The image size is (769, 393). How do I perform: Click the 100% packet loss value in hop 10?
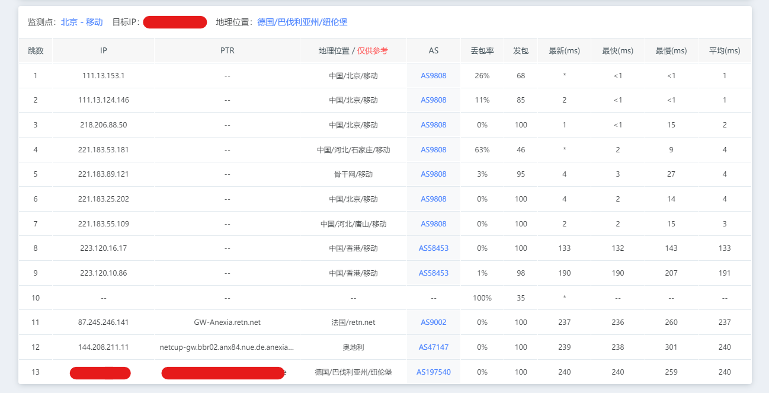tap(482, 298)
